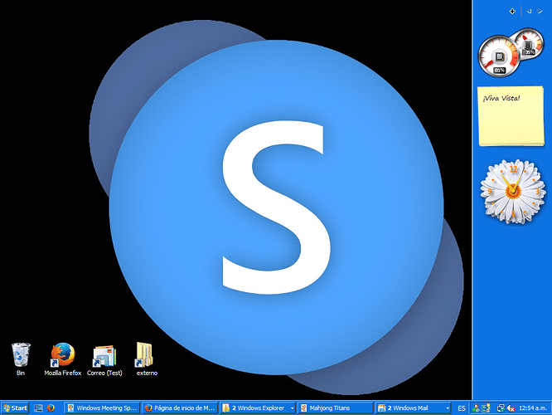Open the Correo (Test) desktop shortcut

[x=104, y=359]
